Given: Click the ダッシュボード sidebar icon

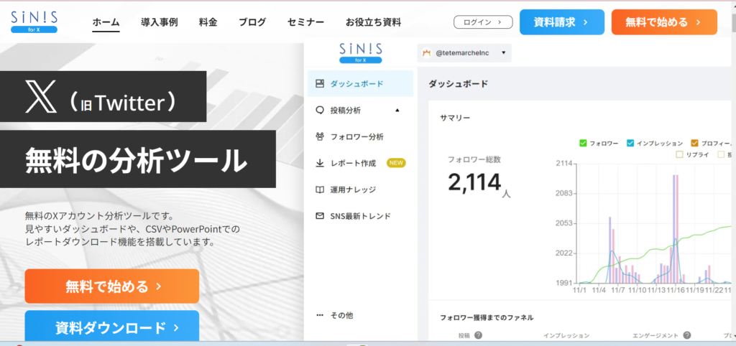Looking at the screenshot, I should [x=320, y=84].
